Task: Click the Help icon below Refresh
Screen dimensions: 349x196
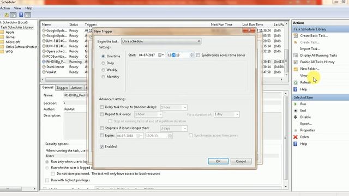Action: [x=296, y=89]
